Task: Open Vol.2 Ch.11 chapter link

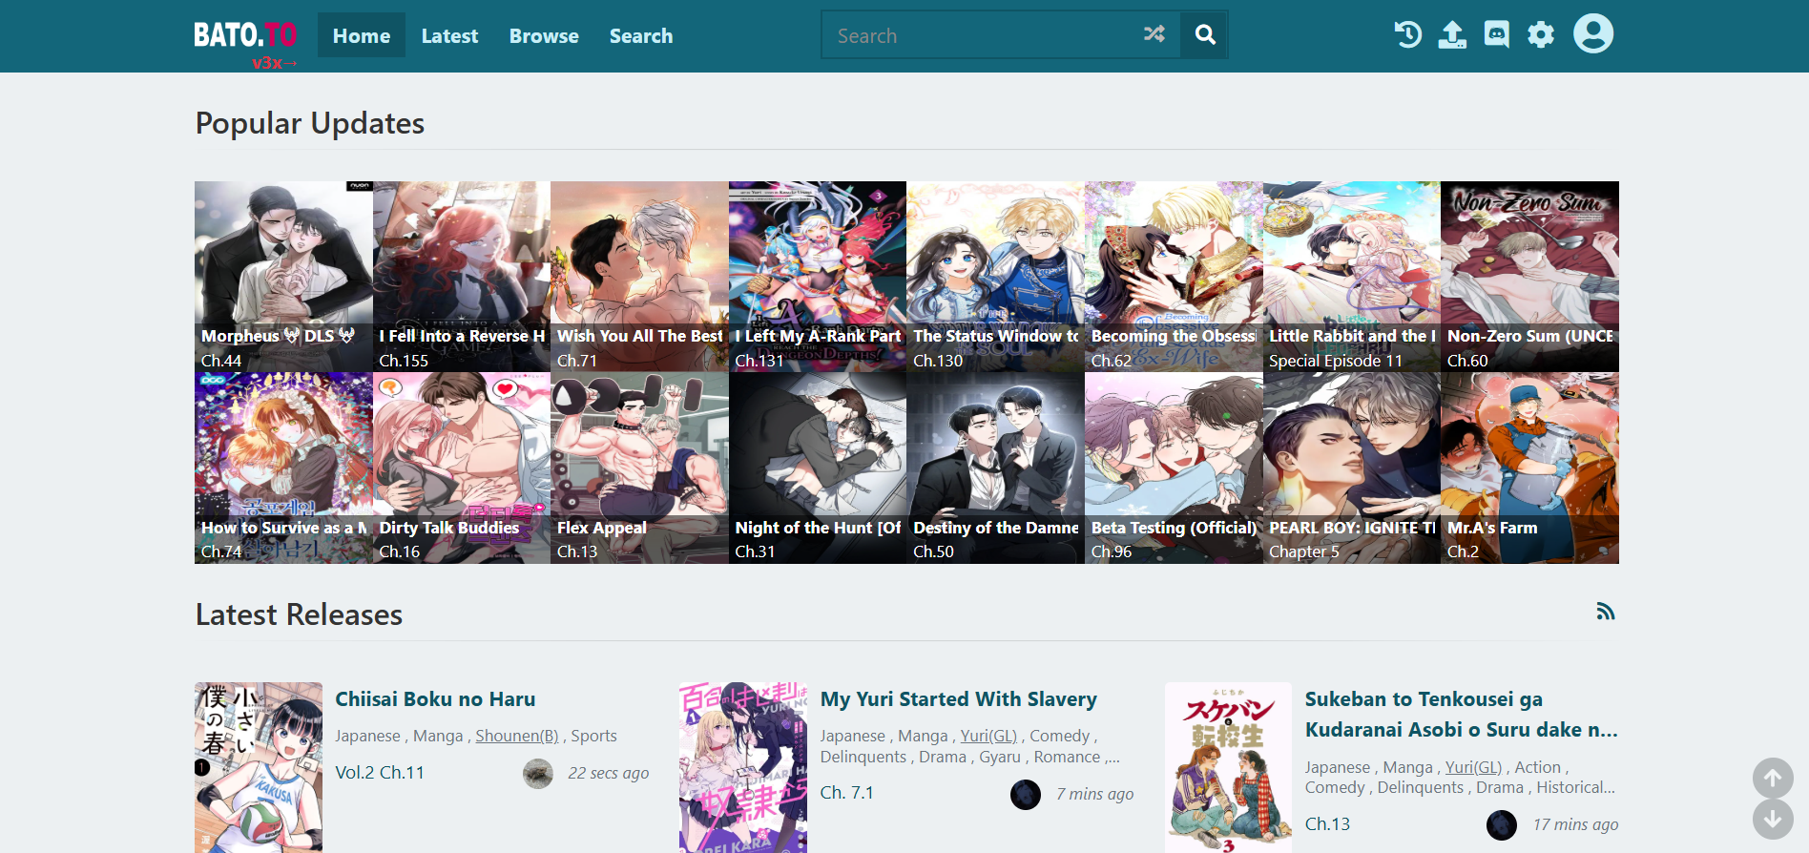Action: 380,772
